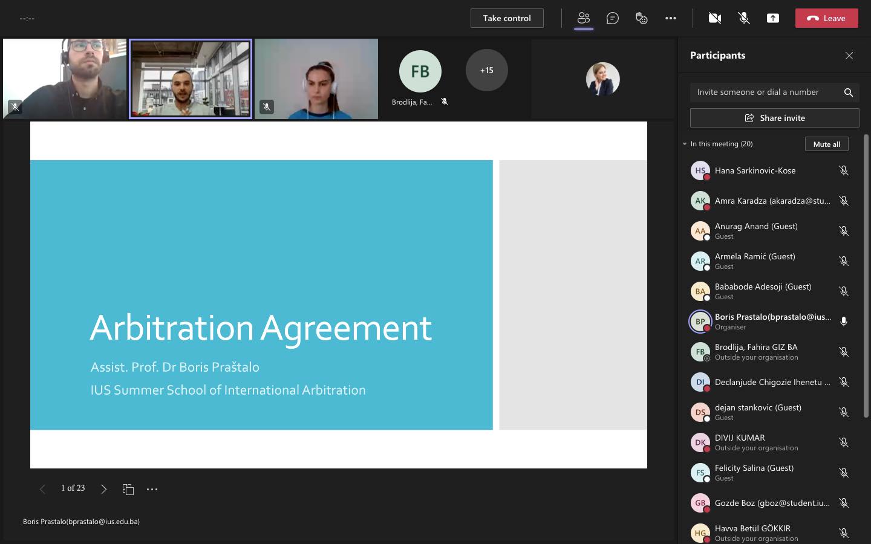Collapse the 'In this meeting (20)' section

(685, 144)
